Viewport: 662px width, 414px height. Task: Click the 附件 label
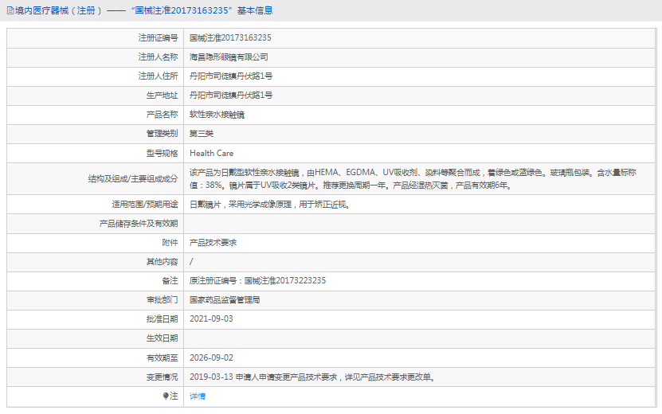(170, 243)
